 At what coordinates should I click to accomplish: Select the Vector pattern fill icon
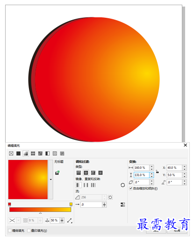pos(33,153)
